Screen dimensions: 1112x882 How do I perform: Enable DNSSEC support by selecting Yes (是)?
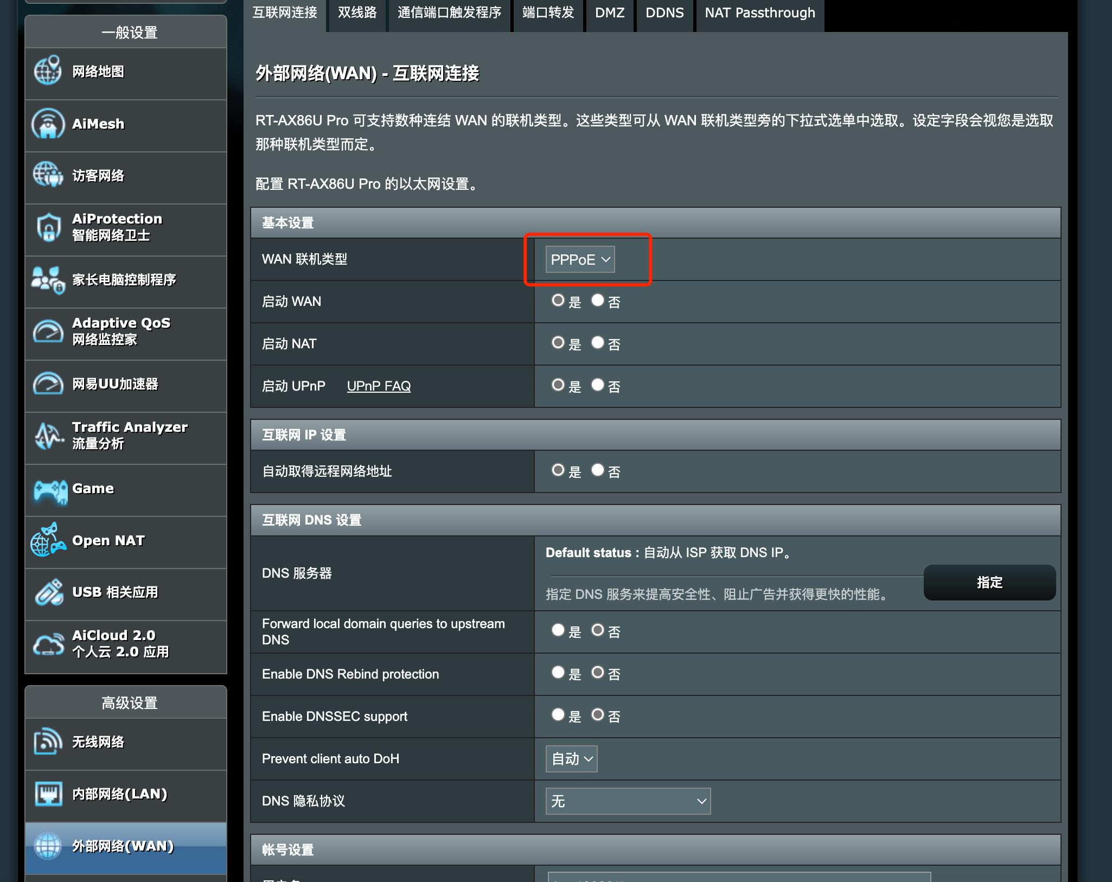(x=558, y=715)
